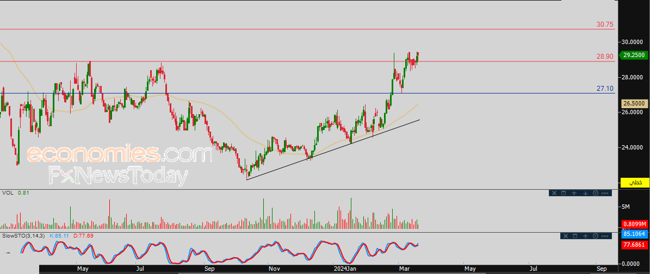Maximize the SlowSTO indicator pane
Viewport: 650px width, 274px height.
(x=575, y=236)
